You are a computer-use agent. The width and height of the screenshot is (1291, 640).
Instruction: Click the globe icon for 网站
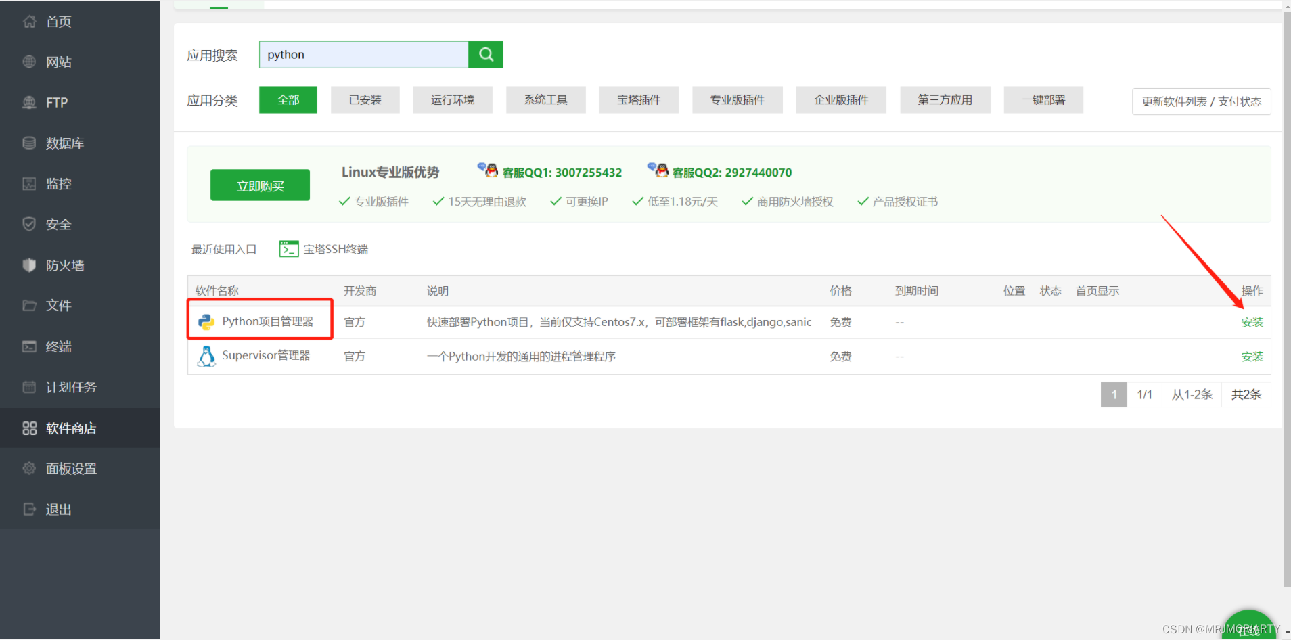(x=29, y=62)
